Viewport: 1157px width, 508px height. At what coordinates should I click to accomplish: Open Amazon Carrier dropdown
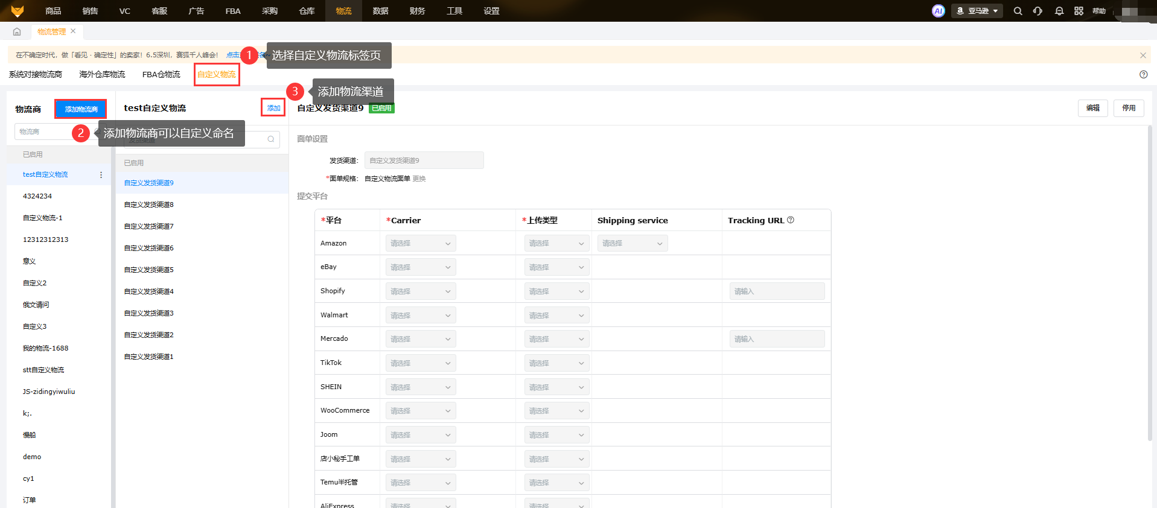(421, 243)
